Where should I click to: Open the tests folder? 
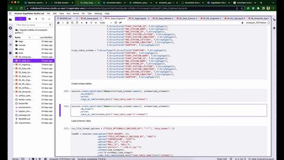pyautogui.click(x=34, y=53)
